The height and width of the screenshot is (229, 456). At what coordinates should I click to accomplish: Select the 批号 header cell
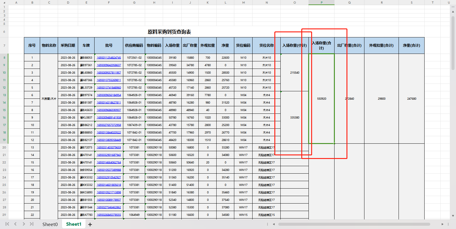point(109,46)
